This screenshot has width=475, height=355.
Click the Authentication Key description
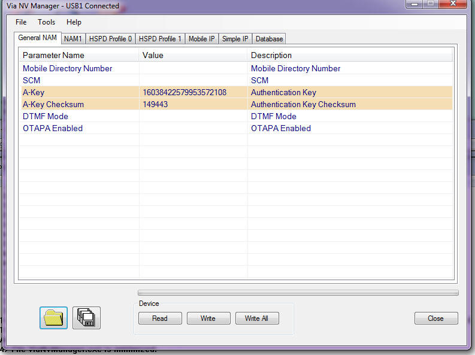click(283, 92)
